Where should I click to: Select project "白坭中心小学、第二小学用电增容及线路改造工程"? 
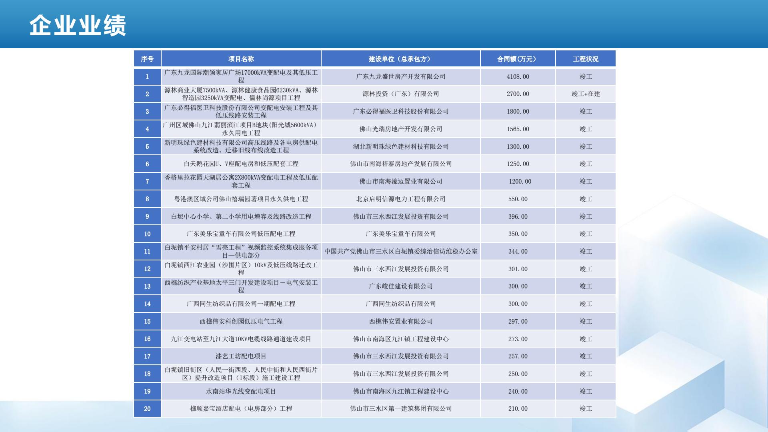tap(241, 216)
